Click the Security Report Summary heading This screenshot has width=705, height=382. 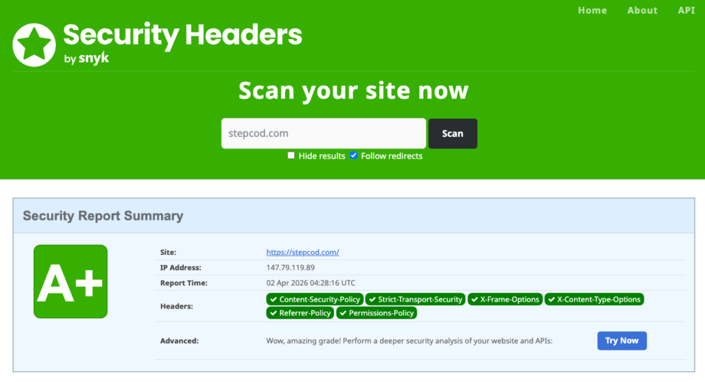[x=103, y=216]
